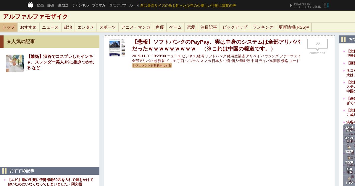Screen dimensions: 355x186
Task: Go to 生放送 in top bar
Action: 63,5
